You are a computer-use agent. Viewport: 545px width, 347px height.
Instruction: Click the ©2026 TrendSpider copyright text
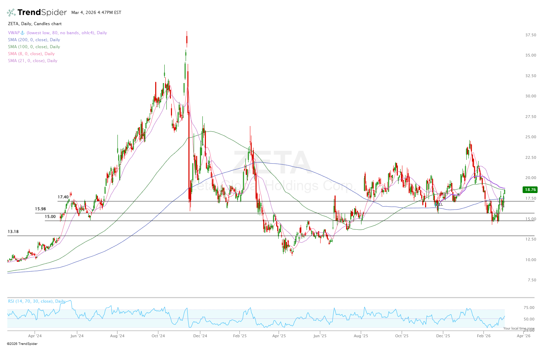pyautogui.click(x=22, y=344)
